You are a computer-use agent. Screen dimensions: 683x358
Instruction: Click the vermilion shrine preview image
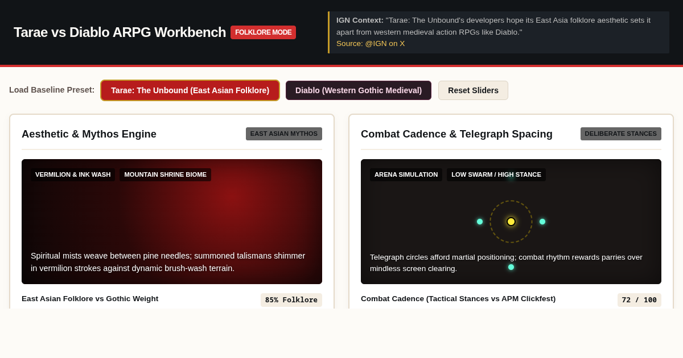pos(172,222)
